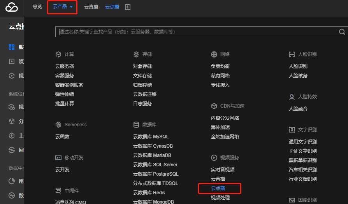Open 容器实例服务 product link
348x204 pixels.
(69, 85)
